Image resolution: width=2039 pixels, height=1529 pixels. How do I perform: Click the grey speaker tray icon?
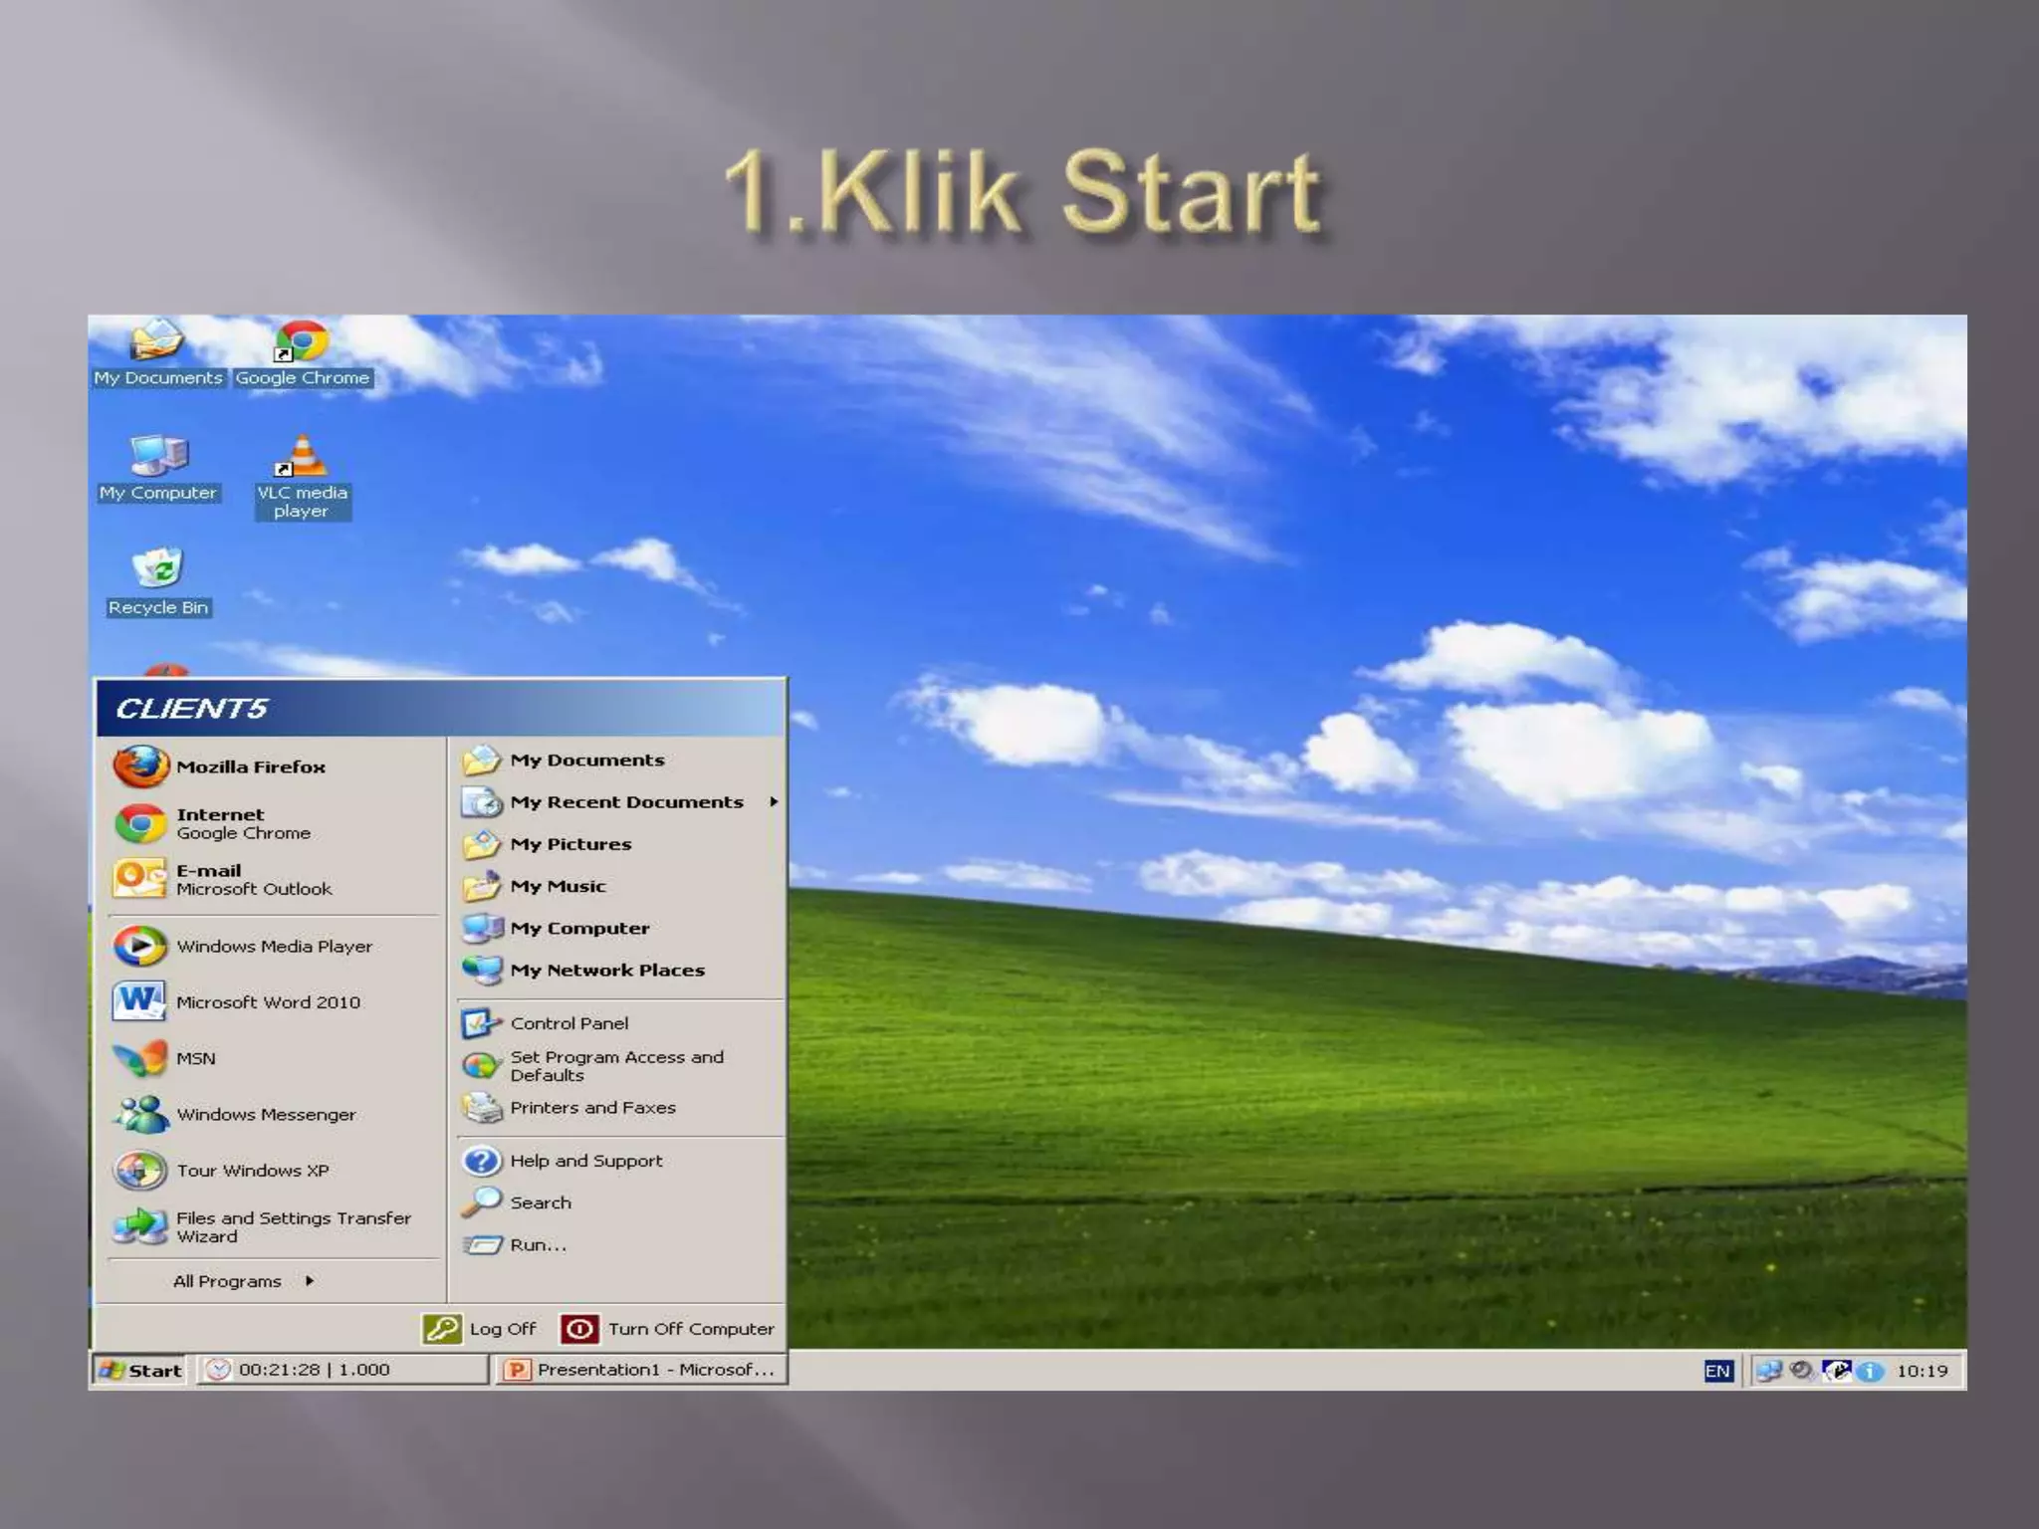pyautogui.click(x=1801, y=1371)
